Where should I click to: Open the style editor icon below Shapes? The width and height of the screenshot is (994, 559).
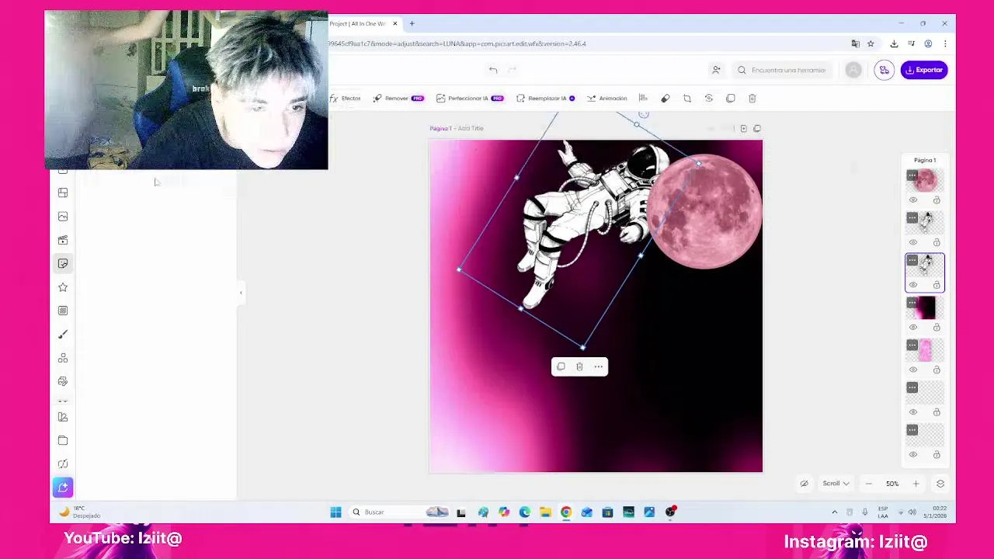[x=63, y=381]
